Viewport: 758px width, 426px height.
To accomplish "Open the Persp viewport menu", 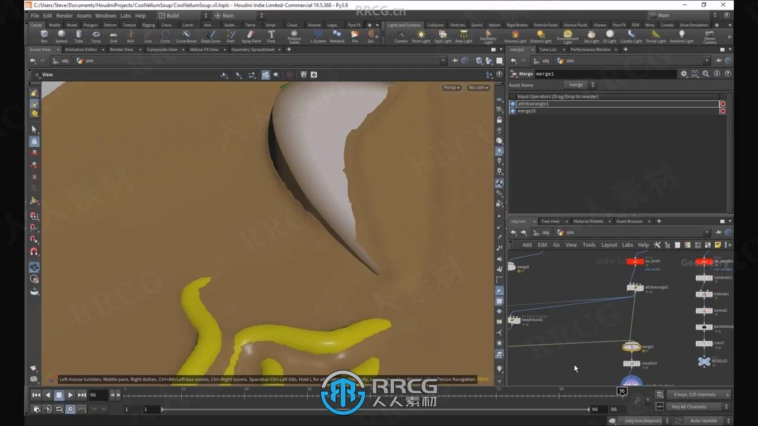I will (452, 88).
